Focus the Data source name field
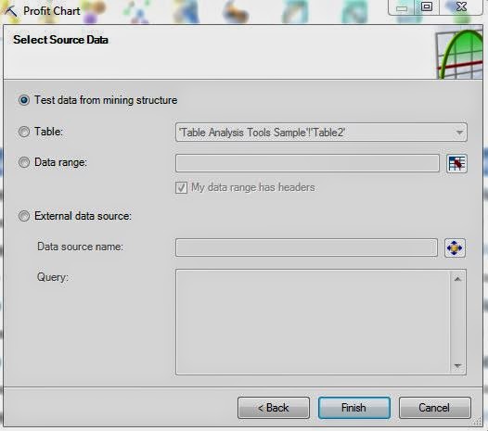488x431 pixels. click(306, 247)
